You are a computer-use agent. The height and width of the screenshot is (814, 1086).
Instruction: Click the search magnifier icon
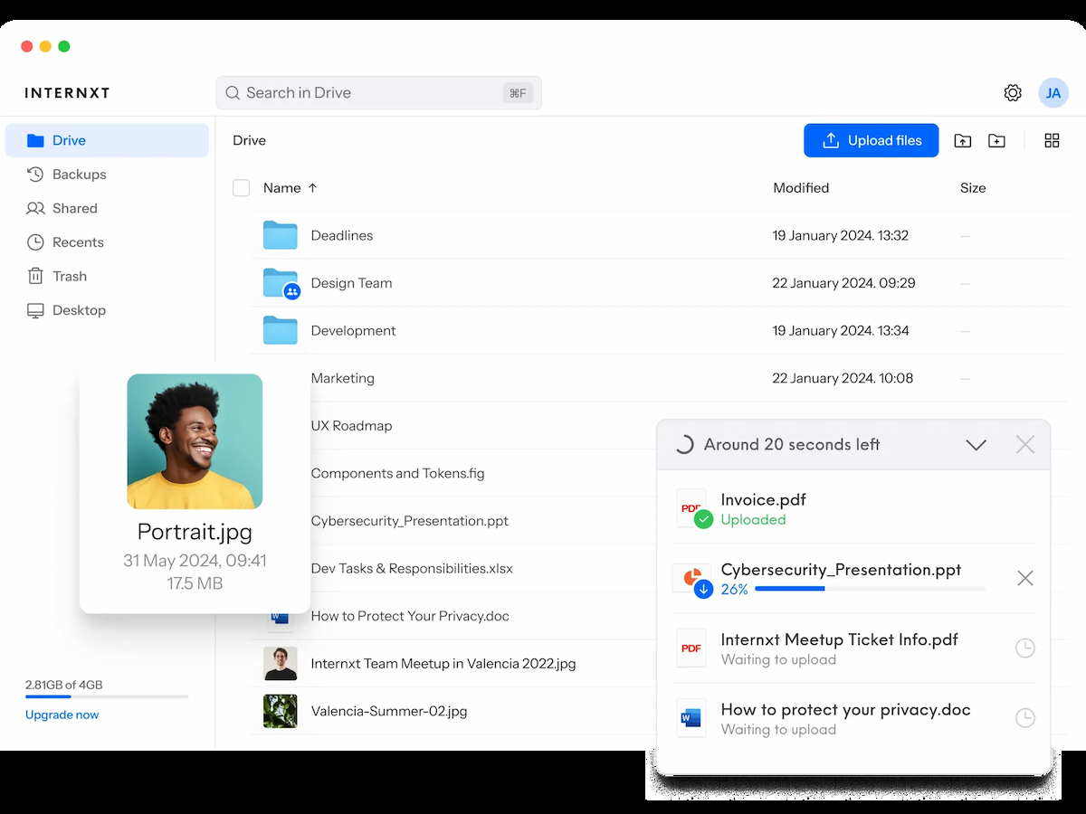point(233,93)
